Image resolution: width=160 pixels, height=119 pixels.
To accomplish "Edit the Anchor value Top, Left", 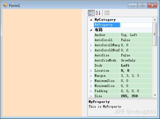I will 136,35.
